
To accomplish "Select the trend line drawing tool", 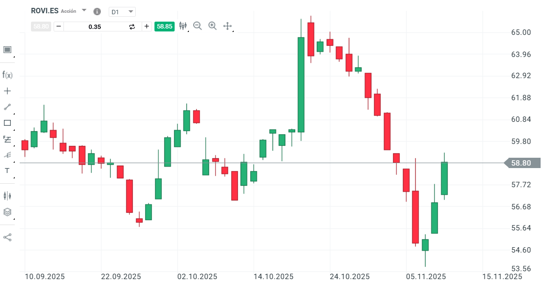I will (7, 107).
